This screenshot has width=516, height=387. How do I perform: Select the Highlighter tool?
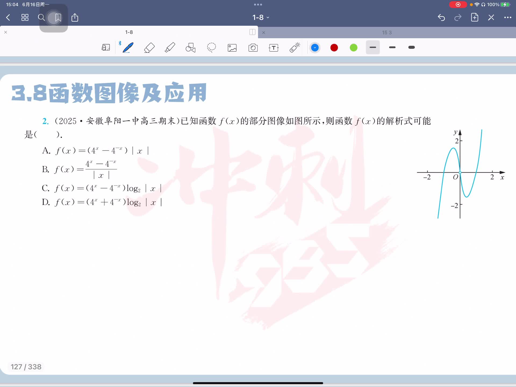(x=170, y=48)
